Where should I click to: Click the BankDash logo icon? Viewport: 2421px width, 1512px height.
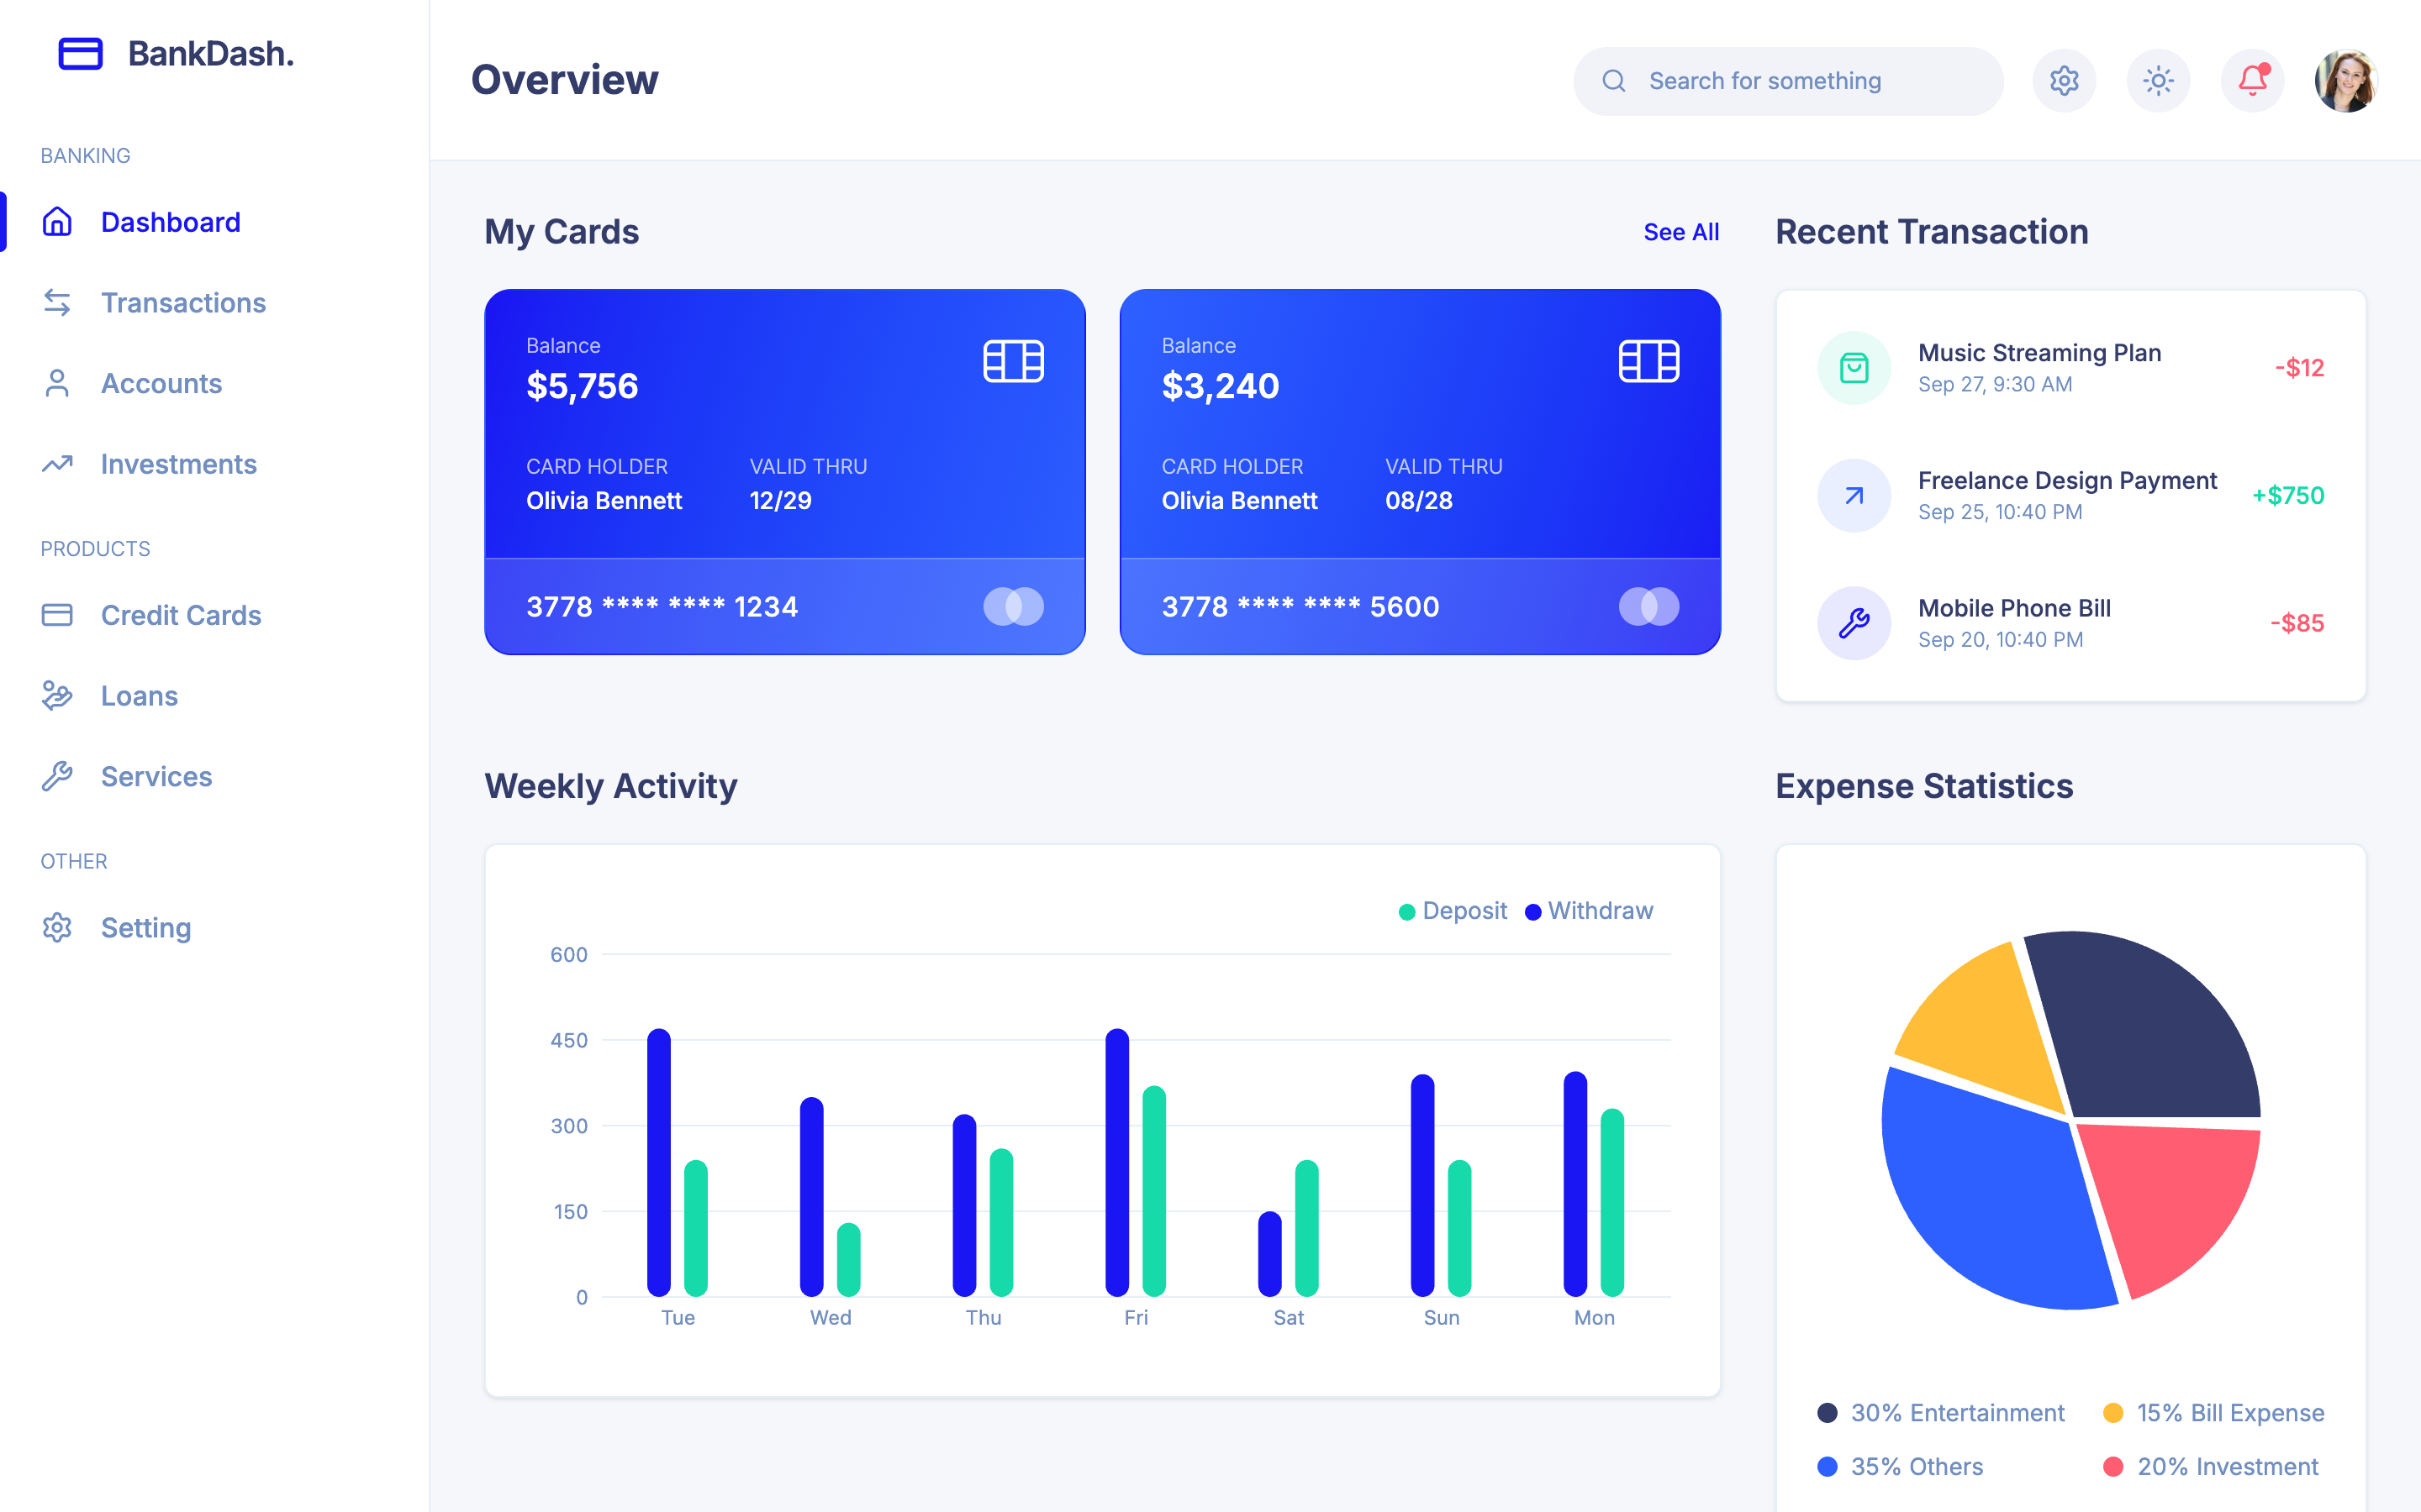tap(80, 53)
